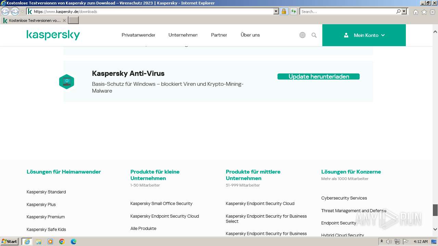This screenshot has height=246, width=438.
Task: Click the search magnifier in browser search box
Action: coord(398,11)
